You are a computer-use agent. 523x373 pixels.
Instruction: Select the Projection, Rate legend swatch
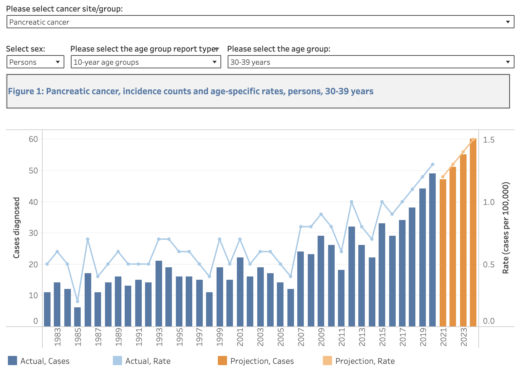327,361
